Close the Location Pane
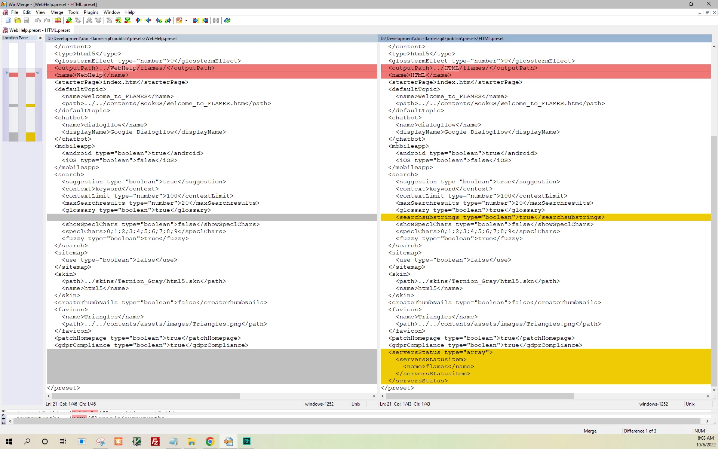 pos(40,38)
